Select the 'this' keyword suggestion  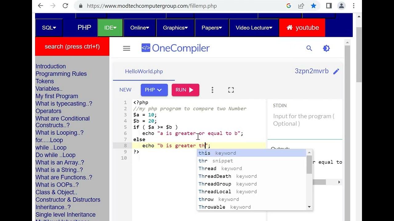click(251, 153)
